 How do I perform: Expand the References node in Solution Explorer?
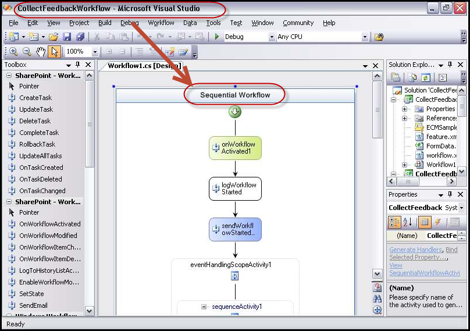point(404,118)
